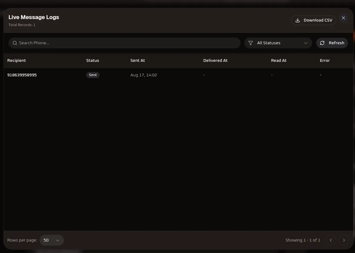The width and height of the screenshot is (355, 253).
Task: Click the Status column header
Action: click(93, 60)
